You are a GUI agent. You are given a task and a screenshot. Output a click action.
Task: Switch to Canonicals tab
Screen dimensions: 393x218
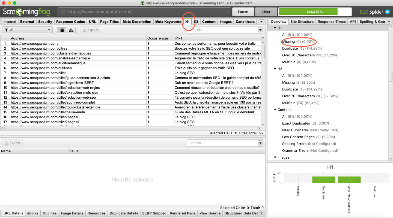point(245,22)
